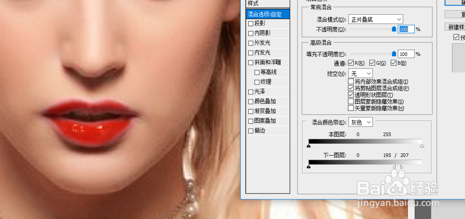Tick the 图案叠加 pattern overlay checkbox
Image resolution: width=465 pixels, height=219 pixels.
point(251,121)
